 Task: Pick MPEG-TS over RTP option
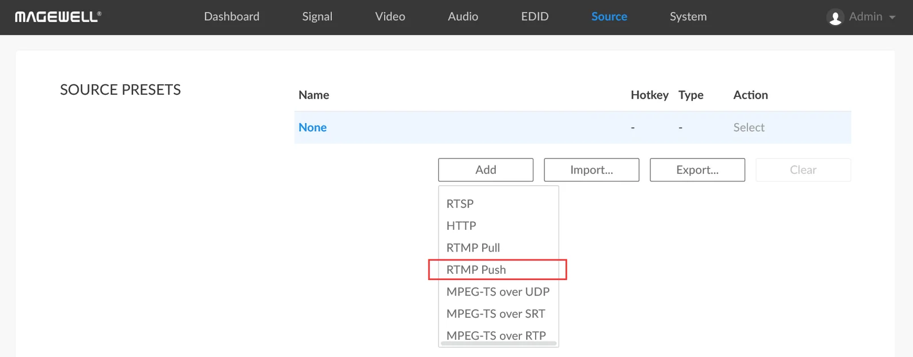tap(496, 335)
